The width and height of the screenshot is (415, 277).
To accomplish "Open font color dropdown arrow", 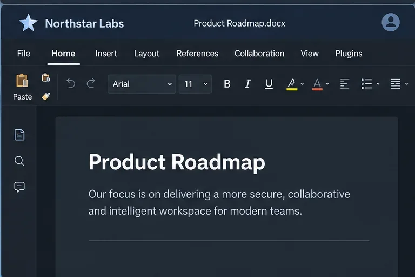I will [x=327, y=84].
